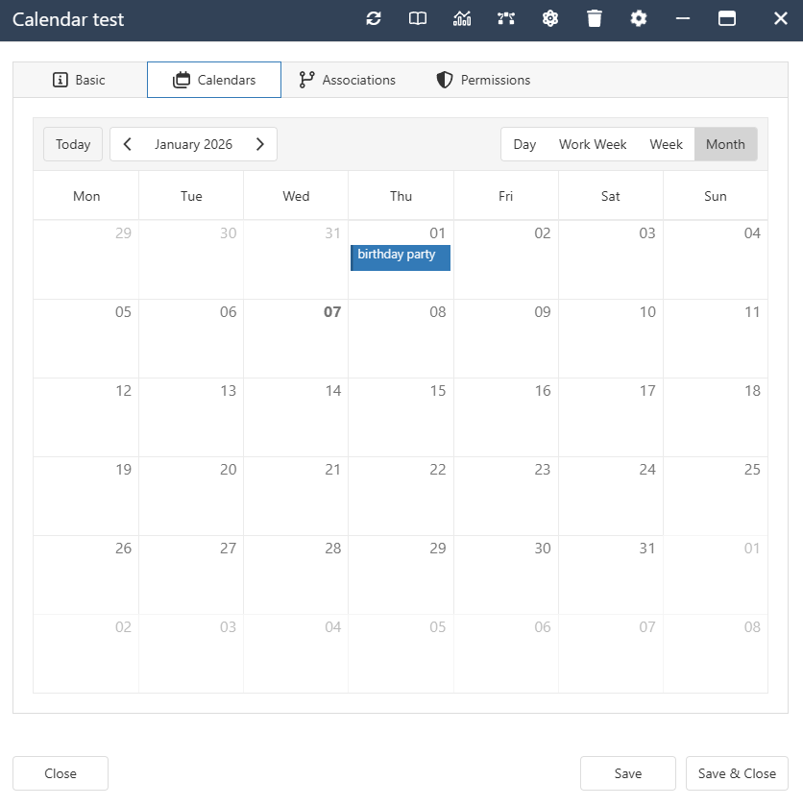This screenshot has width=803, height=806.
Task: Delete the record via trash icon
Action: [595, 17]
